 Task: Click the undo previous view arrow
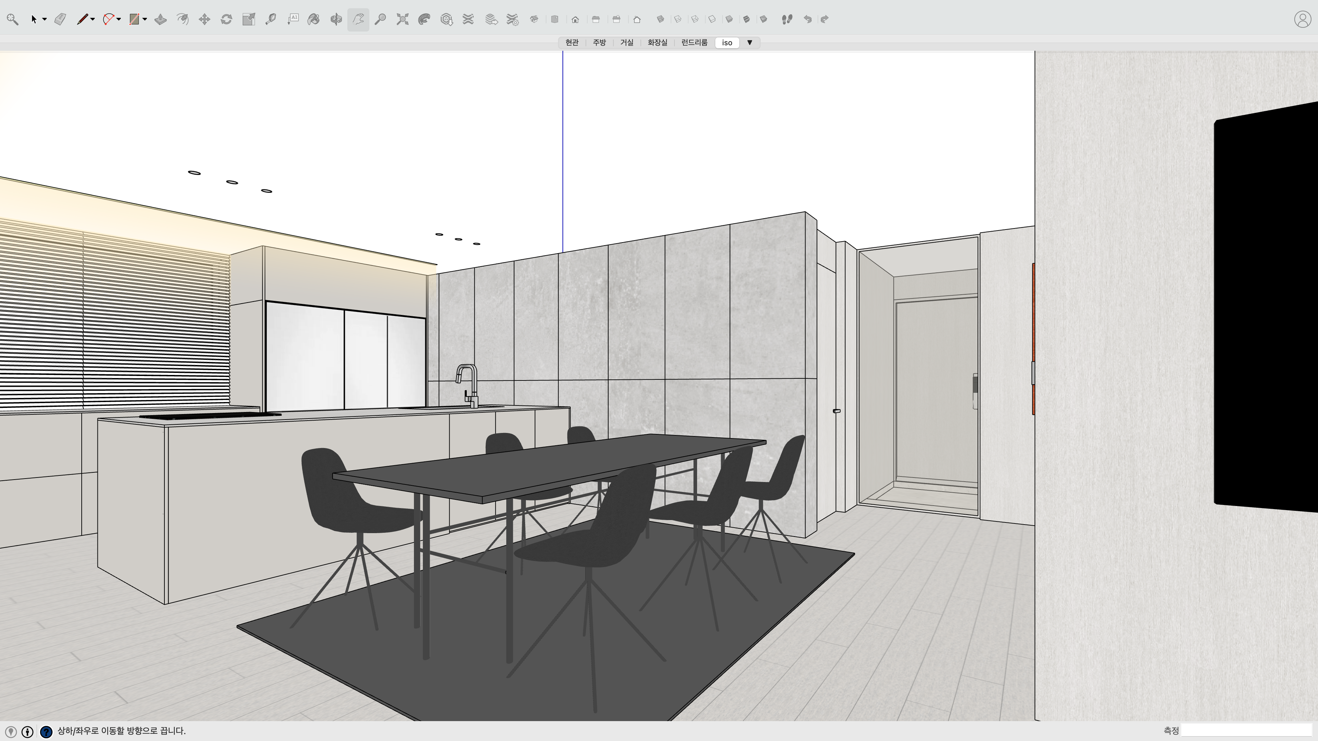807,20
